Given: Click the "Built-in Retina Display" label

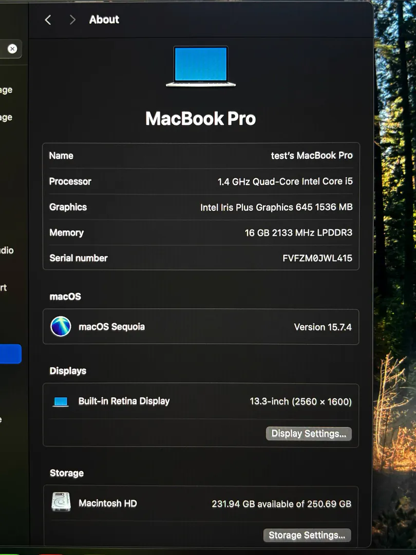Looking at the screenshot, I should pyautogui.click(x=124, y=401).
